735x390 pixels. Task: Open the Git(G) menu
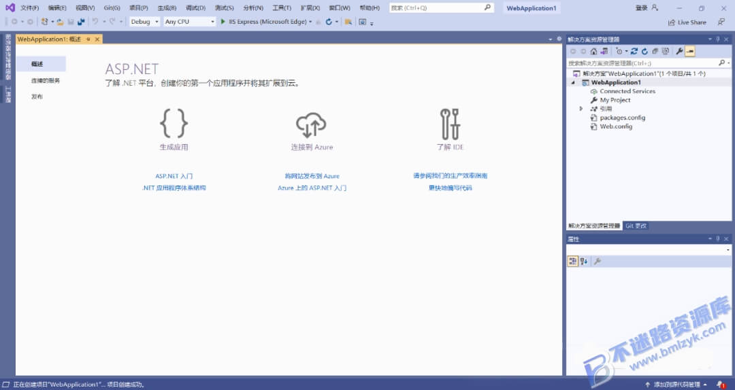(x=112, y=8)
